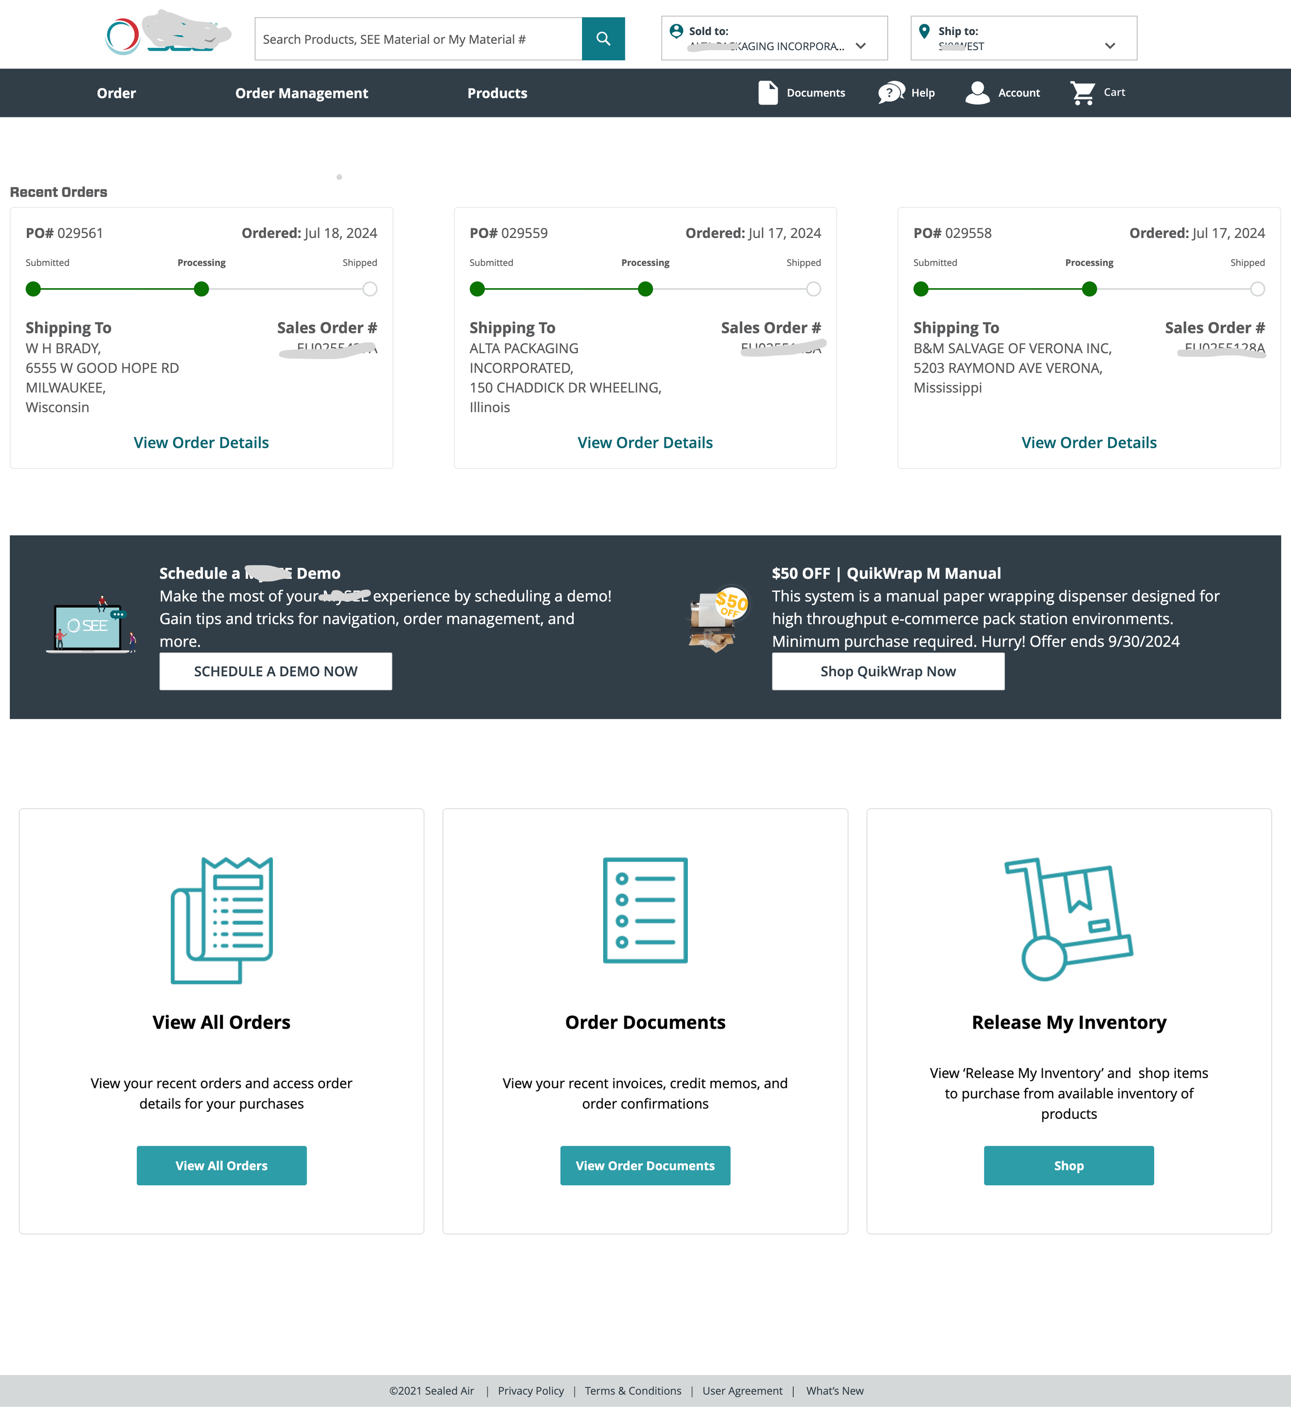Click the magnifier search button

point(603,39)
